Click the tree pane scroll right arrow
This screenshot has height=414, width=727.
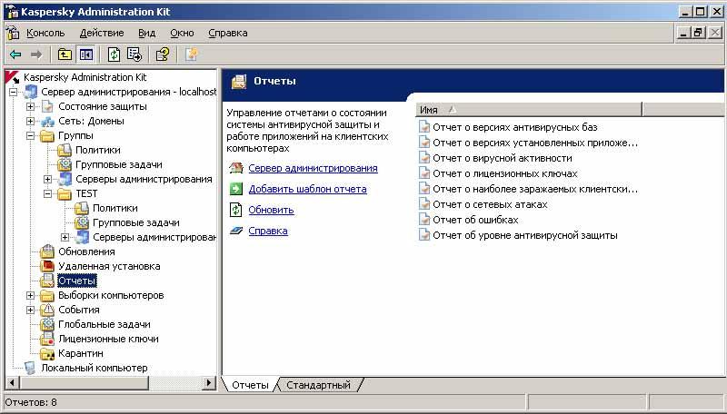(x=209, y=383)
